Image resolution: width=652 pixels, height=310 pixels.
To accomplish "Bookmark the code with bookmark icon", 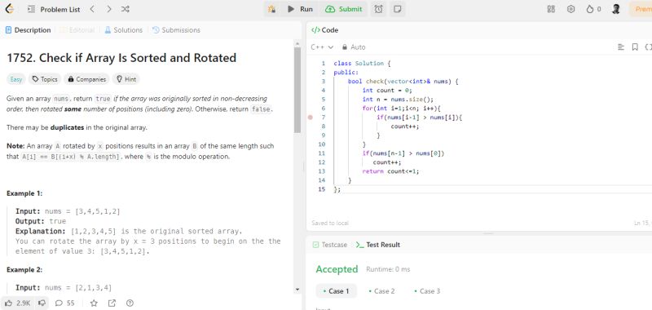I will pyautogui.click(x=635, y=47).
